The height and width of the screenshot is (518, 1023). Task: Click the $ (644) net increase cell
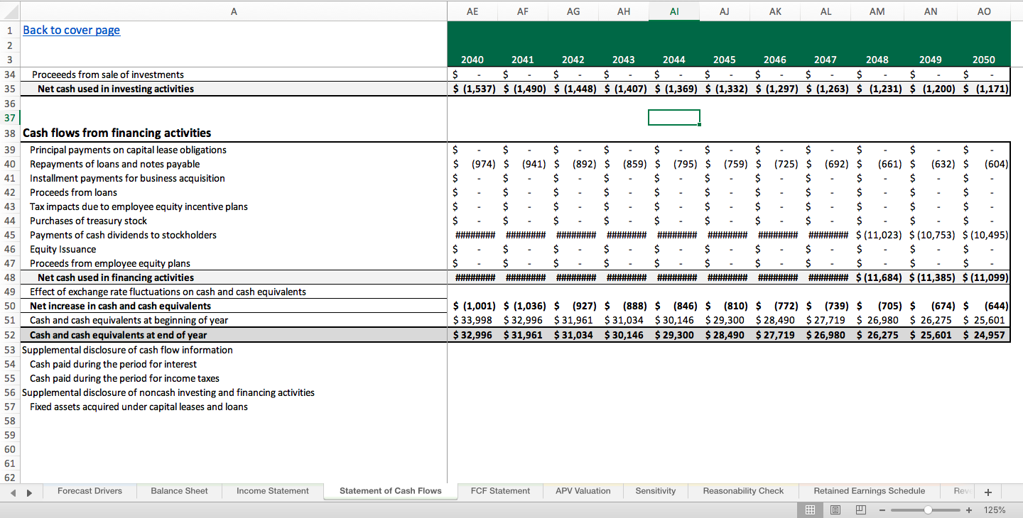984,306
